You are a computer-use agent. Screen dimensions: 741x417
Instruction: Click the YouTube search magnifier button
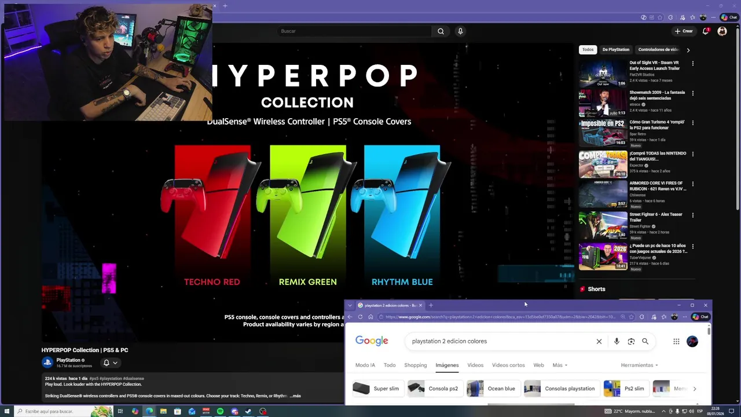pos(441,31)
